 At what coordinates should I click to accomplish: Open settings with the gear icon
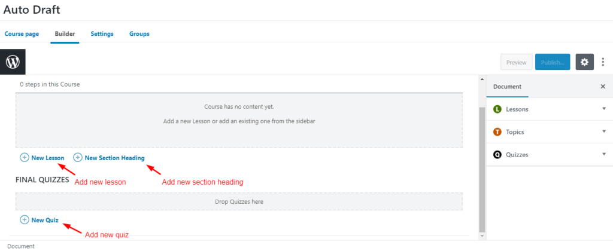[584, 62]
